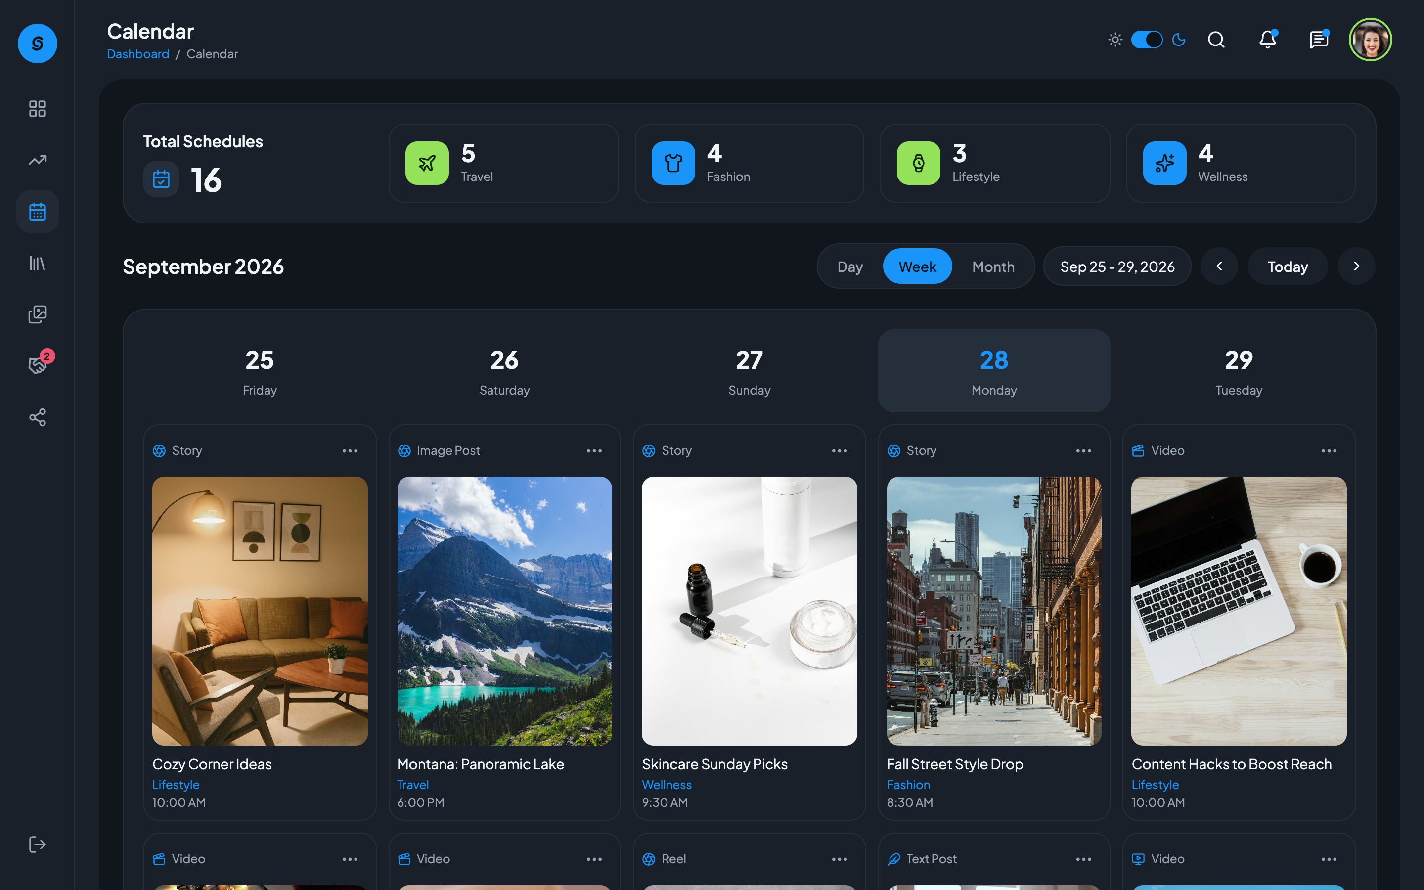
Task: Click Lifestyle tag under Content Hacks to Boost Reach
Action: [1155, 785]
